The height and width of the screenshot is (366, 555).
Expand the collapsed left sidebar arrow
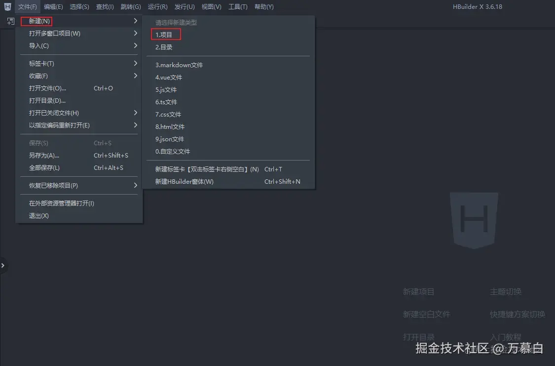click(x=3, y=265)
